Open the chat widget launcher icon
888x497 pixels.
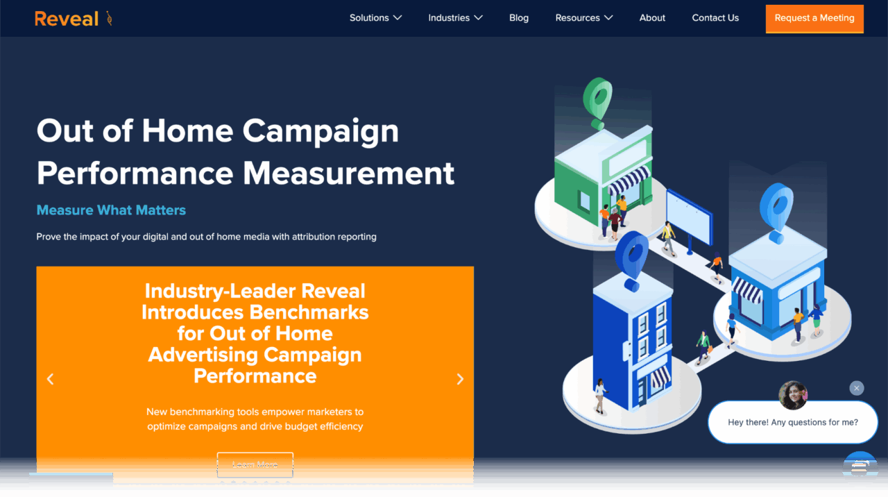pos(860,464)
